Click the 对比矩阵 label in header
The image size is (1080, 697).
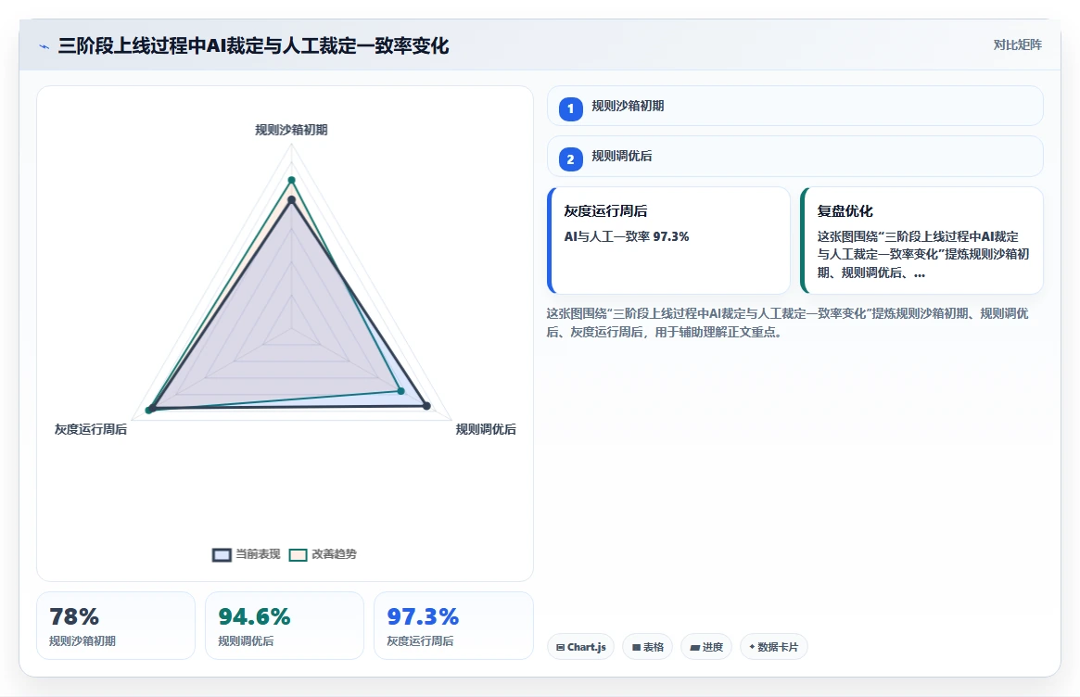[x=1017, y=44]
